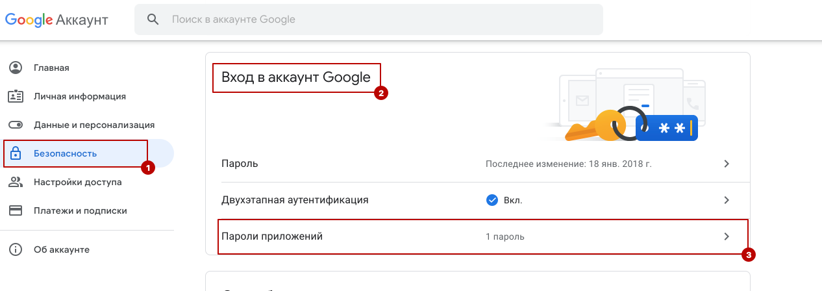The height and width of the screenshot is (291, 822).
Task: Click the Google Аккаунт logo
Action: click(56, 20)
